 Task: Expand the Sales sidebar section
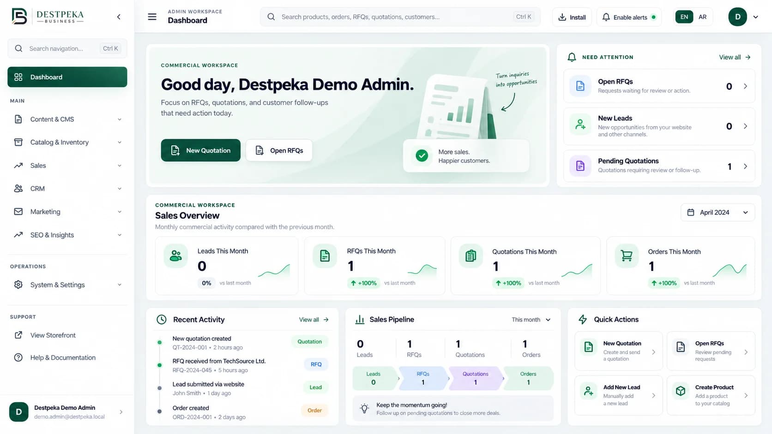[67, 165]
